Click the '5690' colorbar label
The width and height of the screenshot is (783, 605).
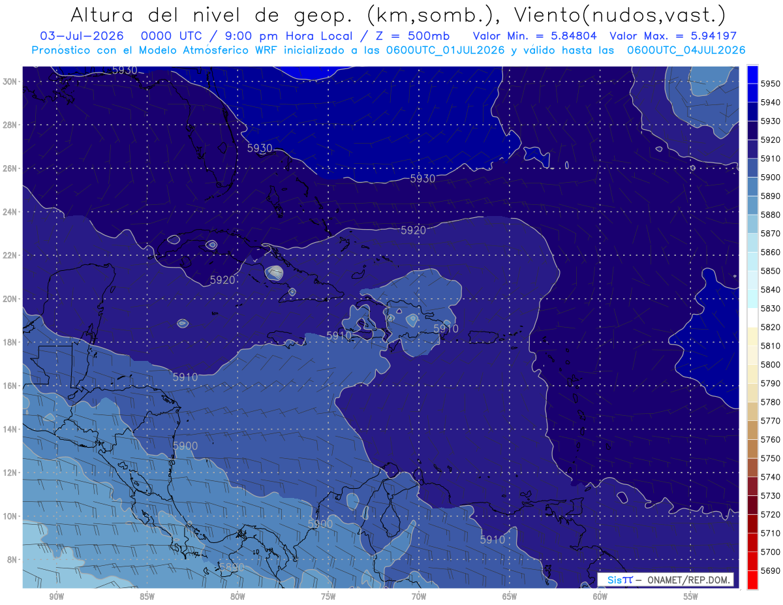click(771, 570)
